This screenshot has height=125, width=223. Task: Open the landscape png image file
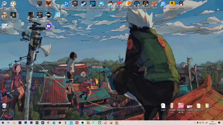[x=190, y=108]
